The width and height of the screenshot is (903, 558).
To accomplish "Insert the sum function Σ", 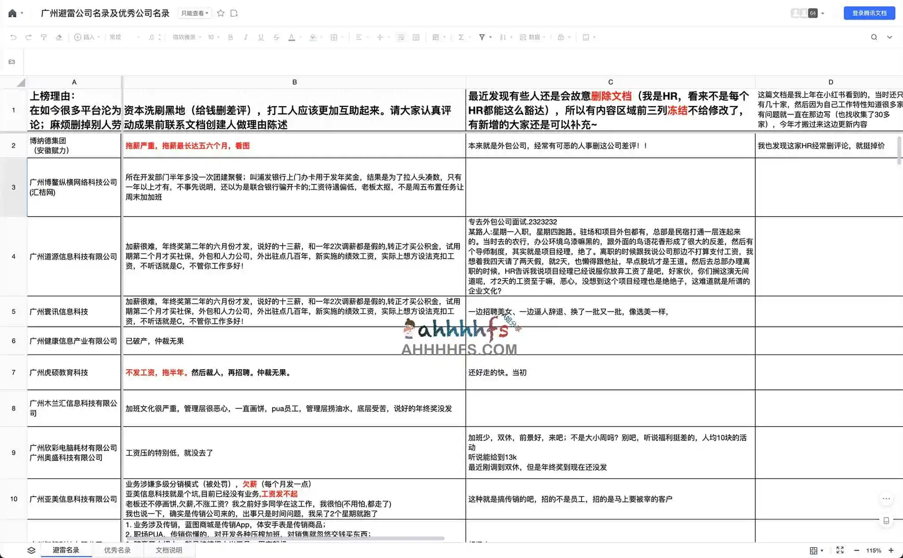I will (461, 37).
